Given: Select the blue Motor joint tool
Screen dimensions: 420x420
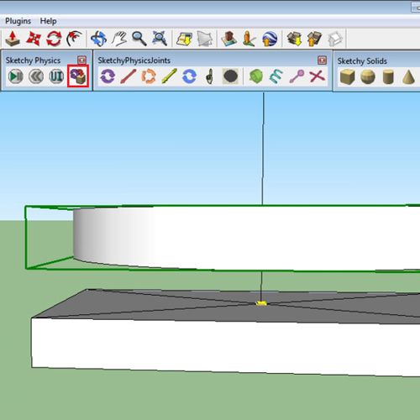Looking at the screenshot, I should pyautogui.click(x=189, y=76).
